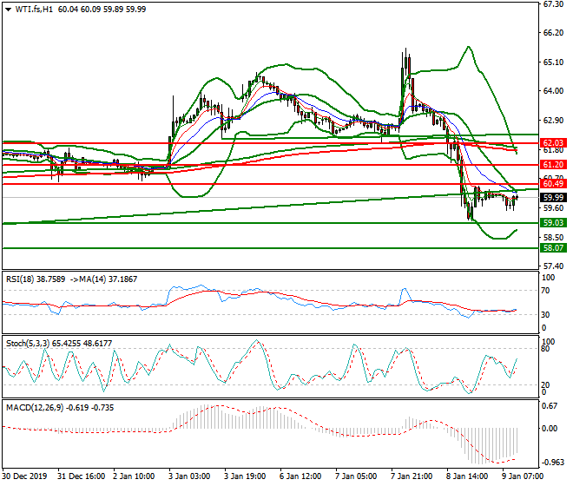Click the WTI.fs,H1 symbol title
Image resolution: width=573 pixels, height=486 pixels.
tap(34, 10)
